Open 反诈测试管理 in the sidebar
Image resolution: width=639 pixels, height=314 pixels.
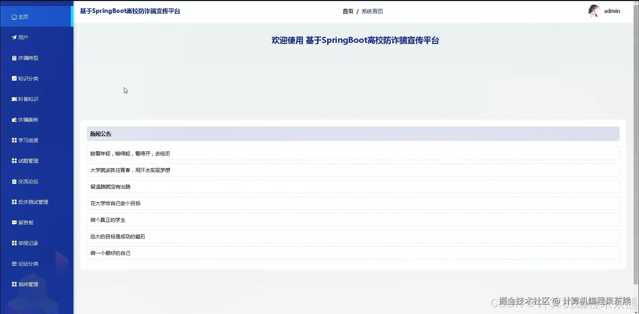37,202
